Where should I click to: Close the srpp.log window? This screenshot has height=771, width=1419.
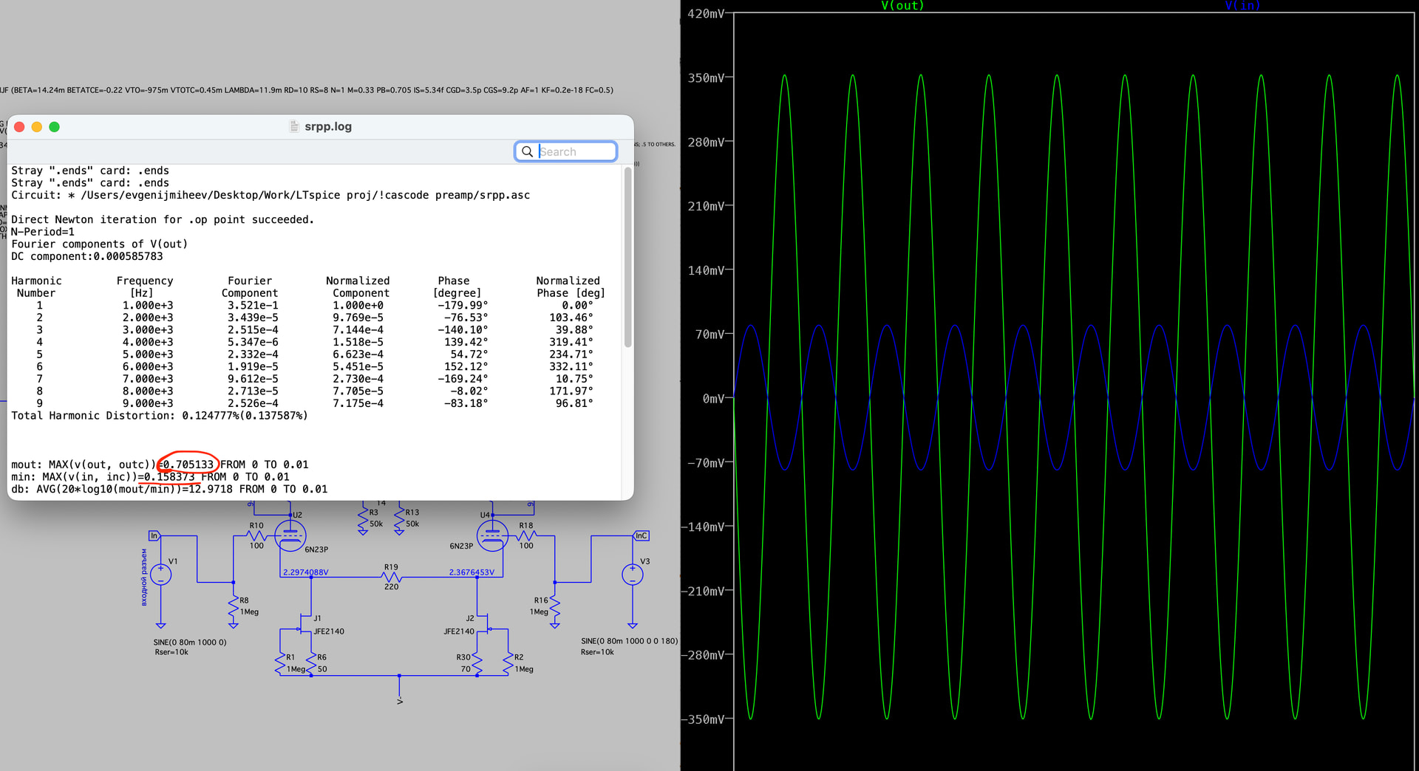(x=19, y=127)
